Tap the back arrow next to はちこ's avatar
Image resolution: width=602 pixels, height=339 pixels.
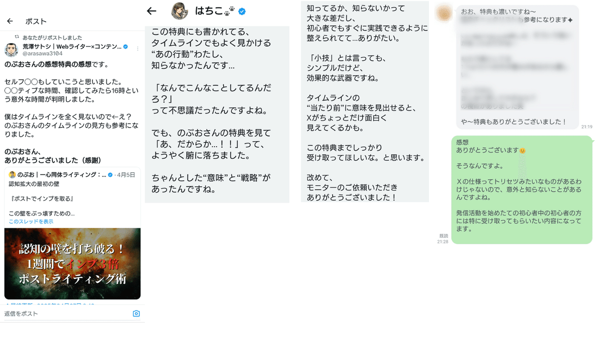(152, 11)
